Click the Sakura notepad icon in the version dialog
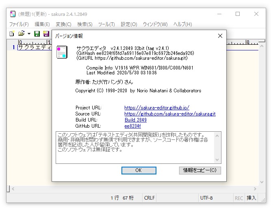The width and height of the screenshot is (273, 211). point(62,52)
